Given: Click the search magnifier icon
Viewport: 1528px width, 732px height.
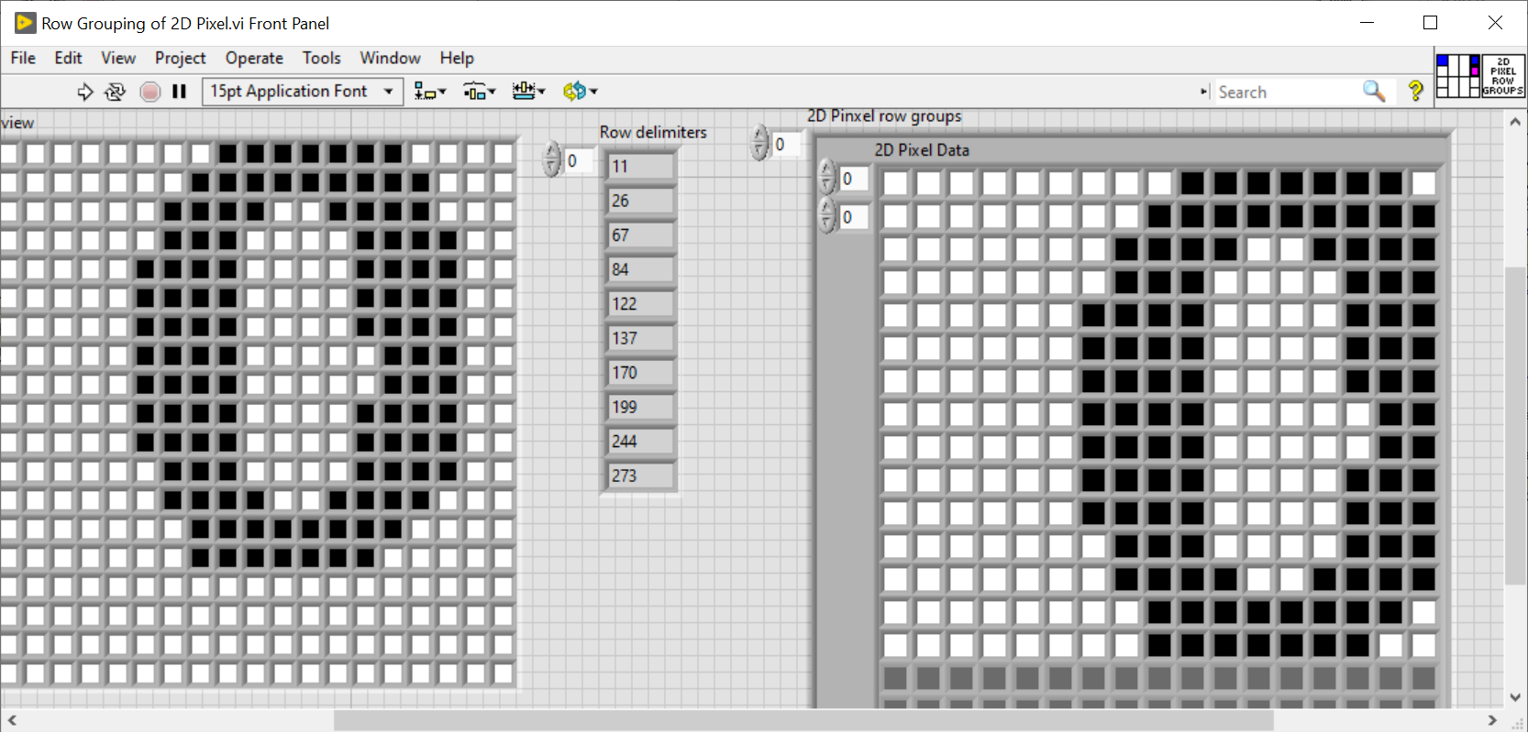Looking at the screenshot, I should pos(1374,92).
